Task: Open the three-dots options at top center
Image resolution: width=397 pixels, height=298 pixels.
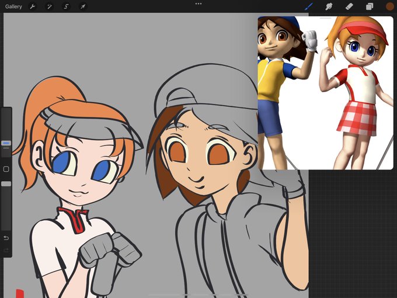Action: point(198,4)
